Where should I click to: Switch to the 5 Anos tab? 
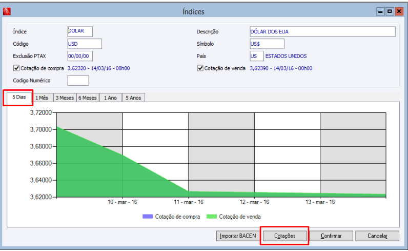[x=133, y=98]
